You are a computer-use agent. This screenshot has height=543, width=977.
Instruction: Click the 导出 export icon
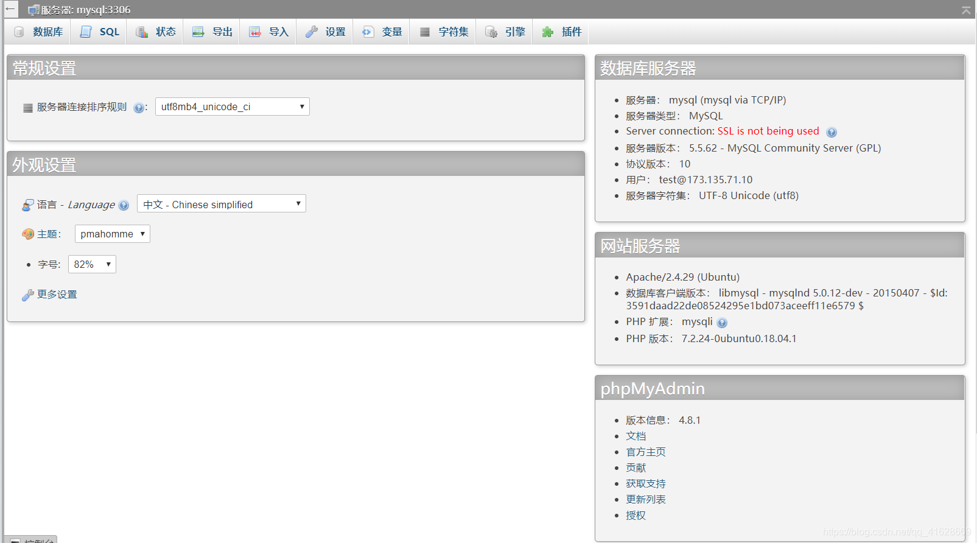(198, 32)
